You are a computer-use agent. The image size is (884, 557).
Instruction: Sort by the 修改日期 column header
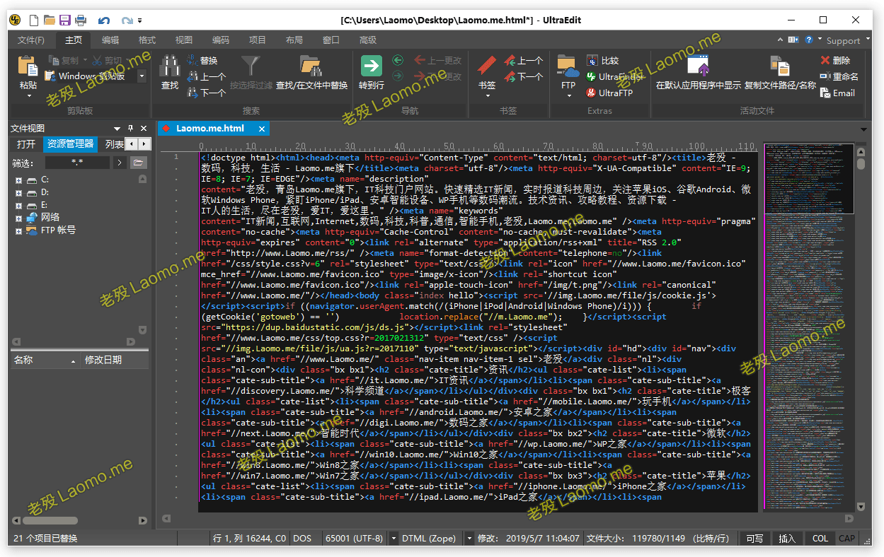click(115, 360)
